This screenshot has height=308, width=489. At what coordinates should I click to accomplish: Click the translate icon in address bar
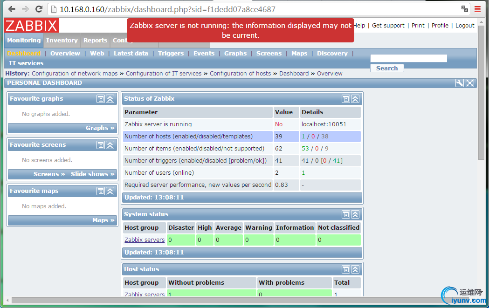(465, 9)
